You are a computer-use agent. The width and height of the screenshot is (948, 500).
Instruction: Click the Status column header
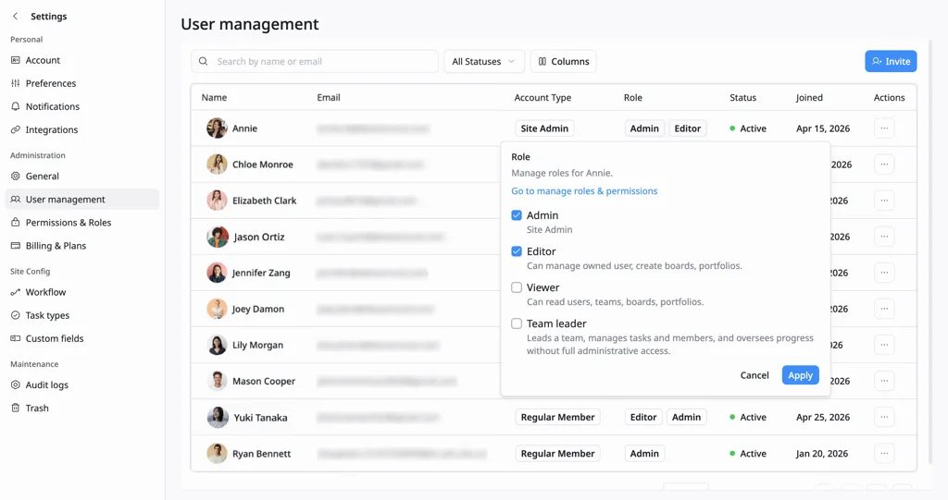(742, 97)
